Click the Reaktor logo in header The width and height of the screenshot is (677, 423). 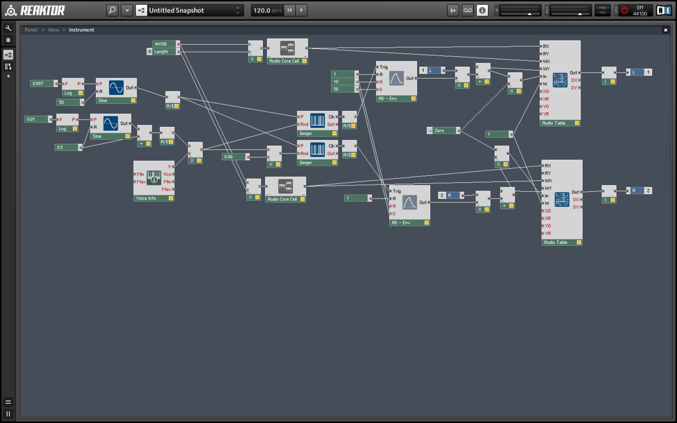pyautogui.click(x=35, y=10)
